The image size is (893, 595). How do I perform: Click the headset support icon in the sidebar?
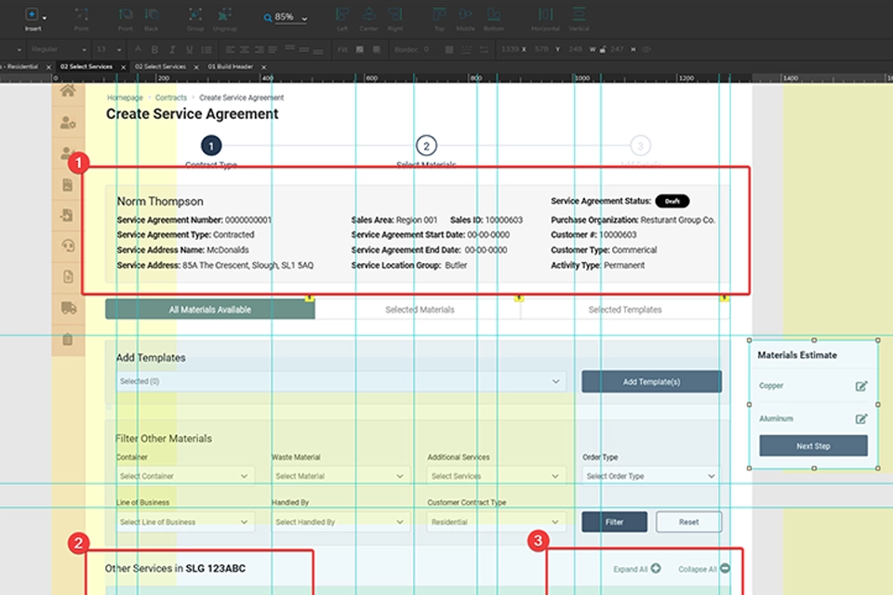[68, 246]
